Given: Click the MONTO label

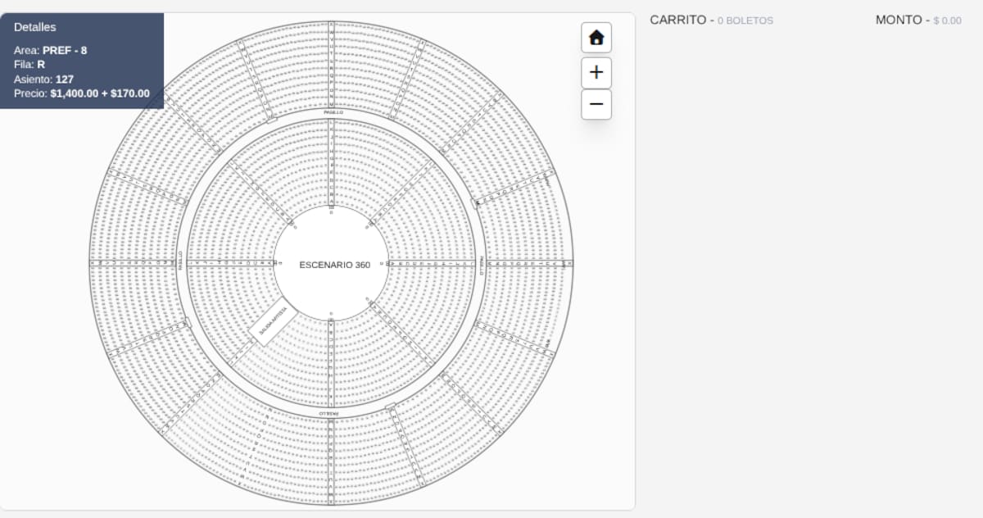Looking at the screenshot, I should point(900,20).
